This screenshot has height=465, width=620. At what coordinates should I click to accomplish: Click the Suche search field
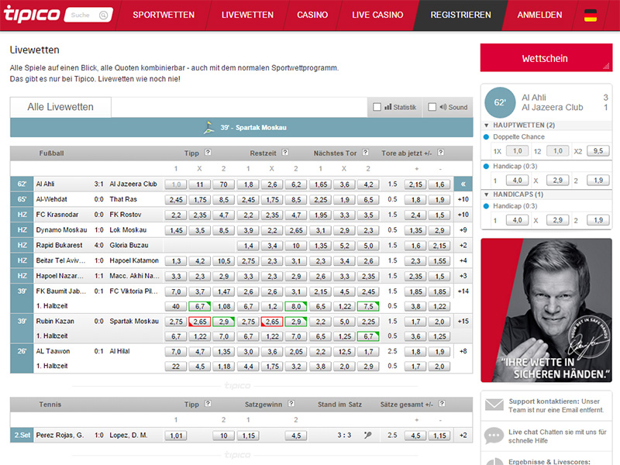88,15
